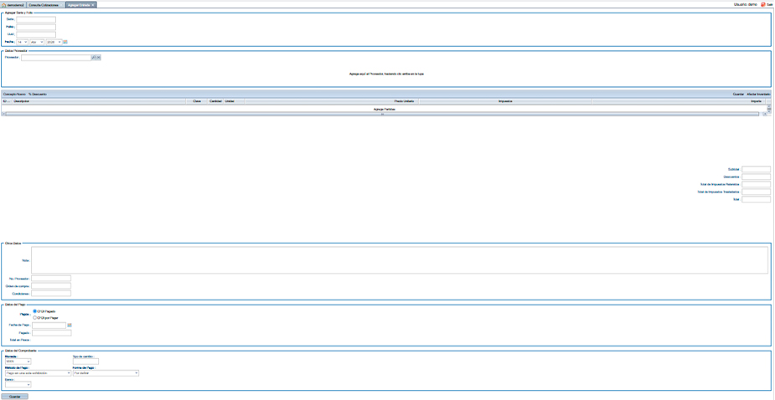This screenshot has height=400, width=775.
Task: Click the search icon next to Proveedor
Action: pos(93,58)
